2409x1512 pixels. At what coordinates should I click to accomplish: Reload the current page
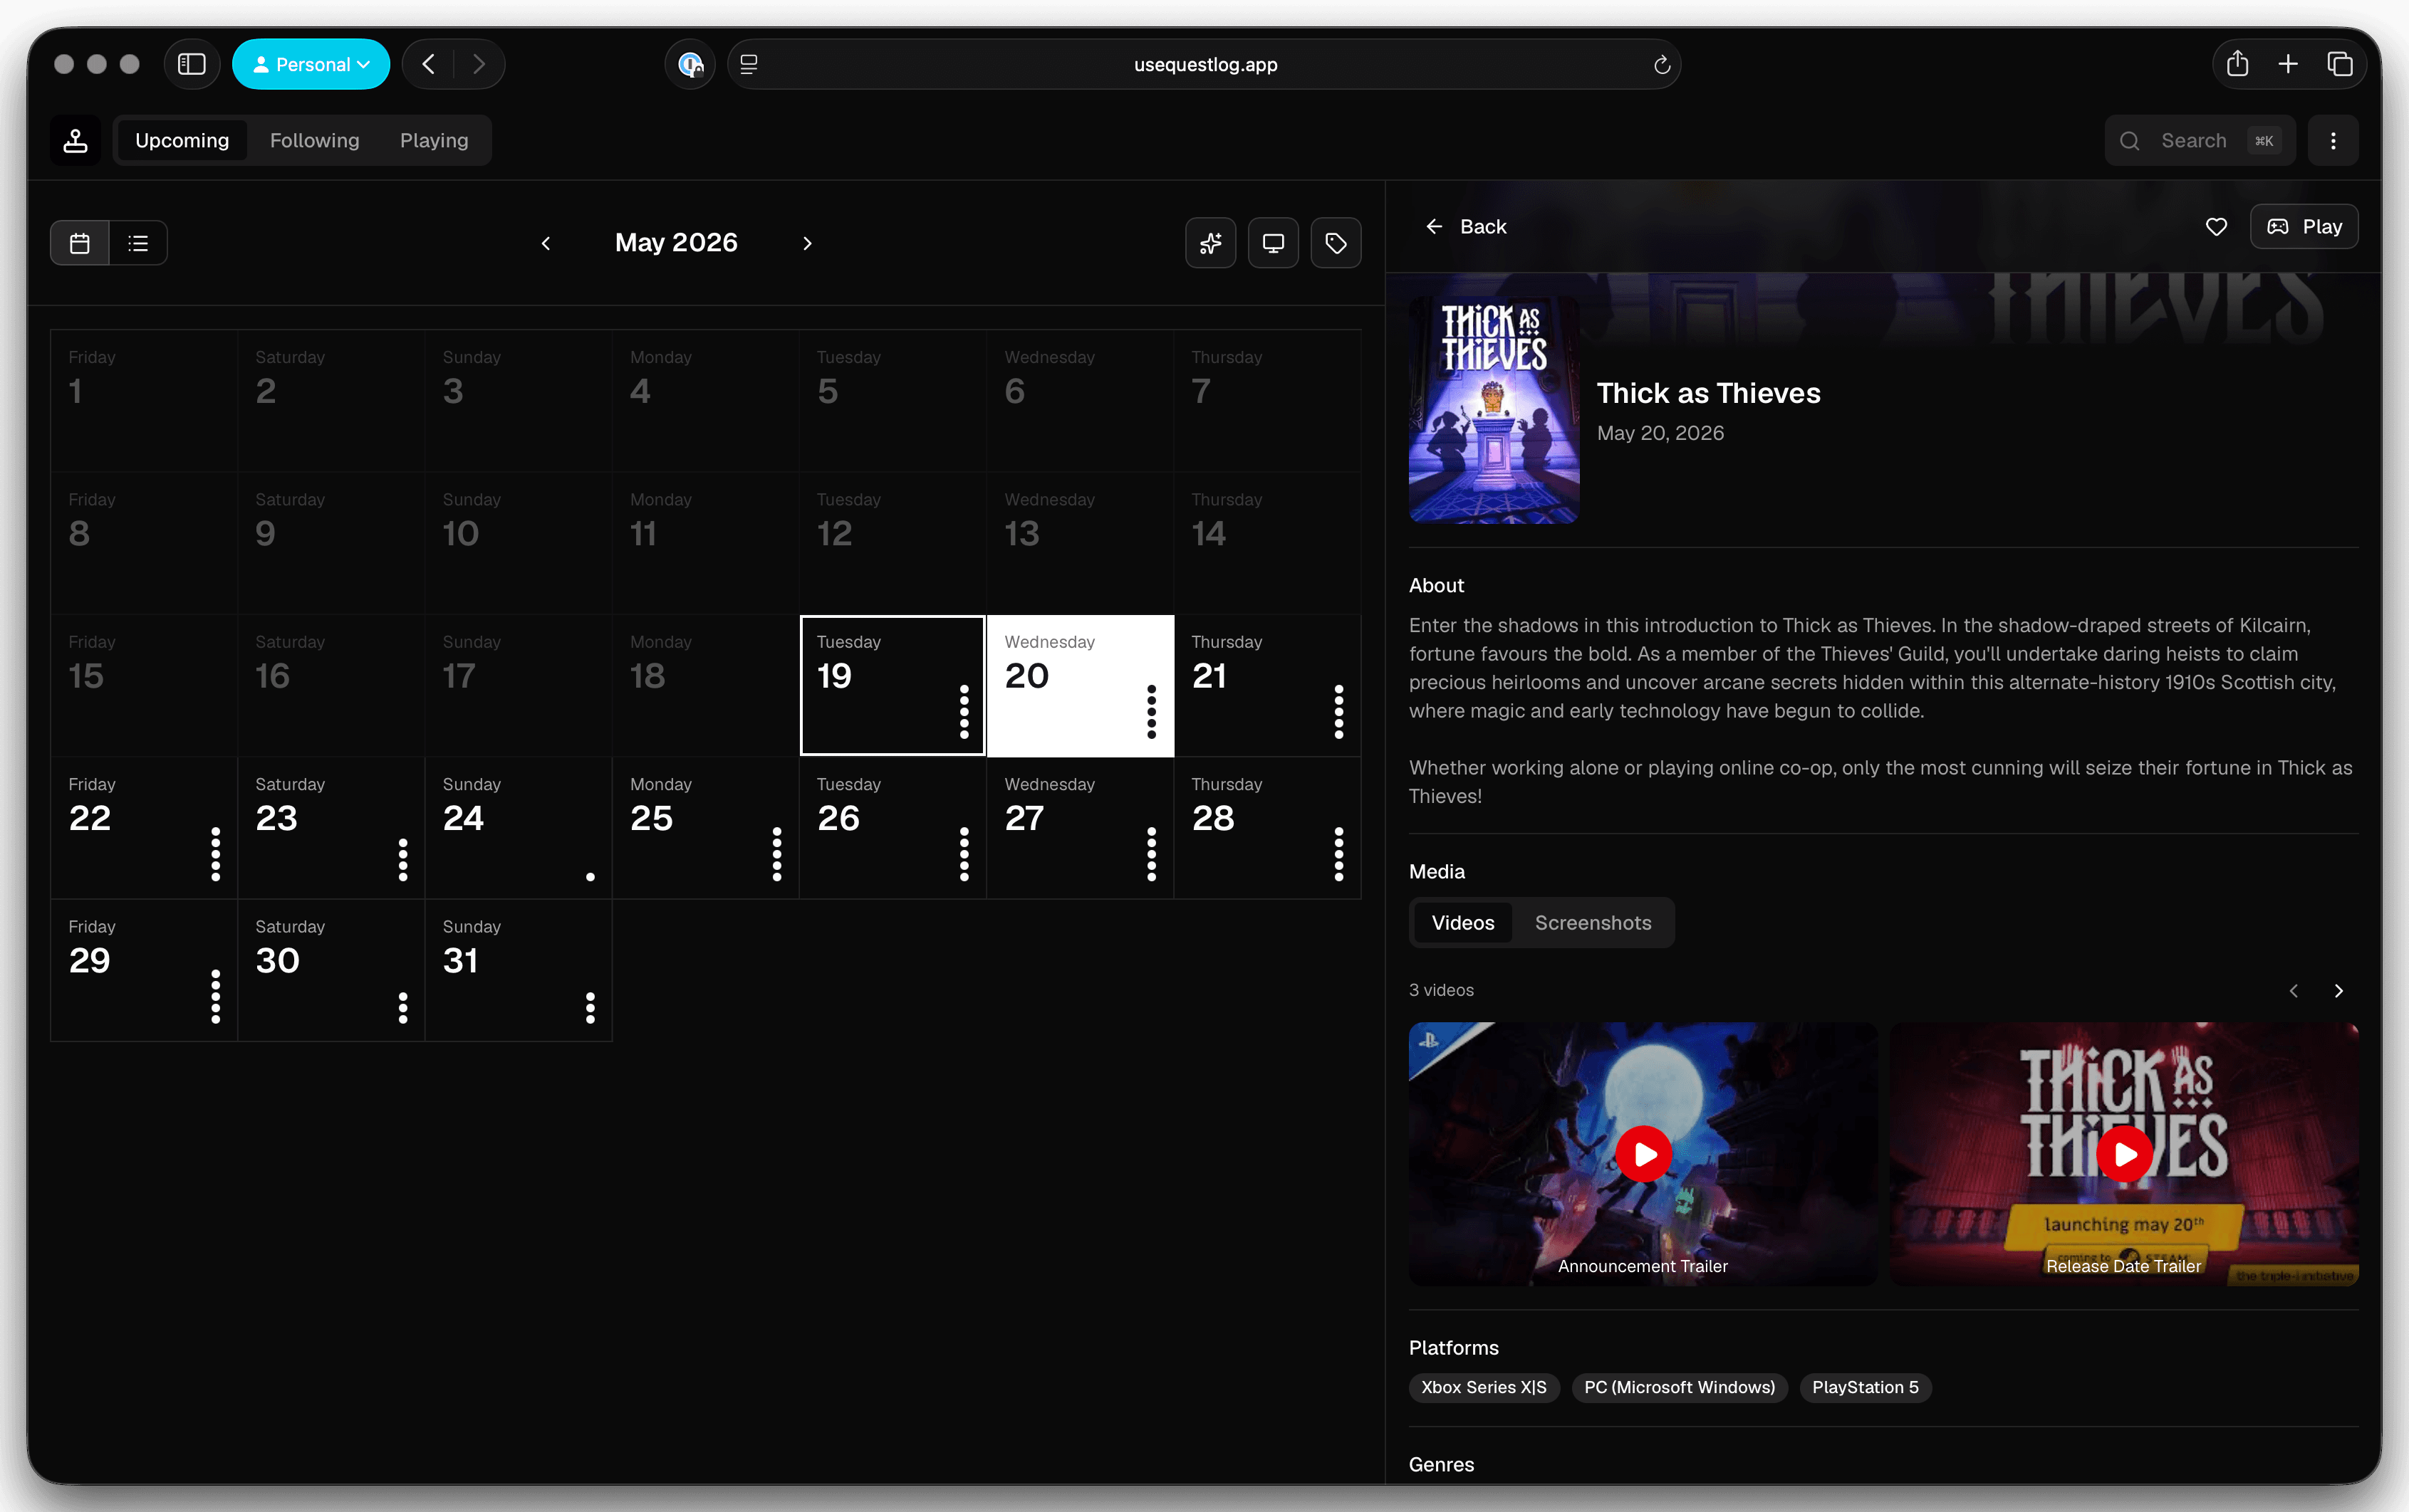pyautogui.click(x=1662, y=64)
